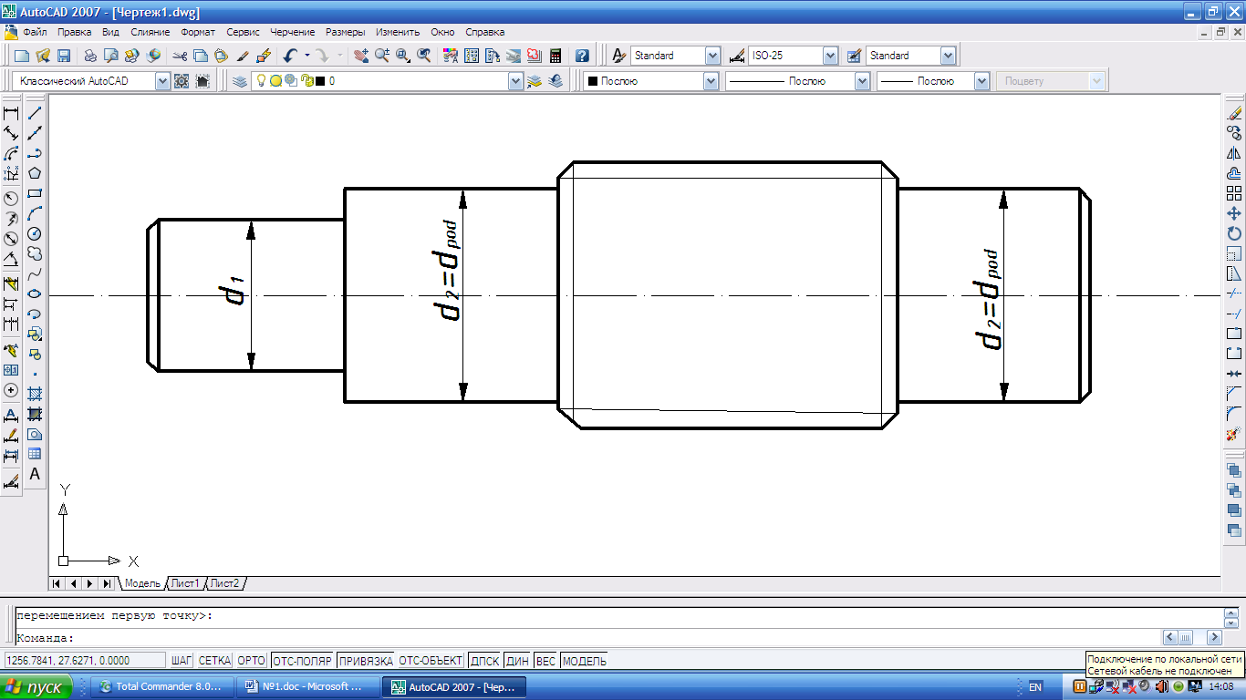Screen dimensions: 1246x700
Task: Open the Послою lineweight dropdown
Action: pos(981,81)
